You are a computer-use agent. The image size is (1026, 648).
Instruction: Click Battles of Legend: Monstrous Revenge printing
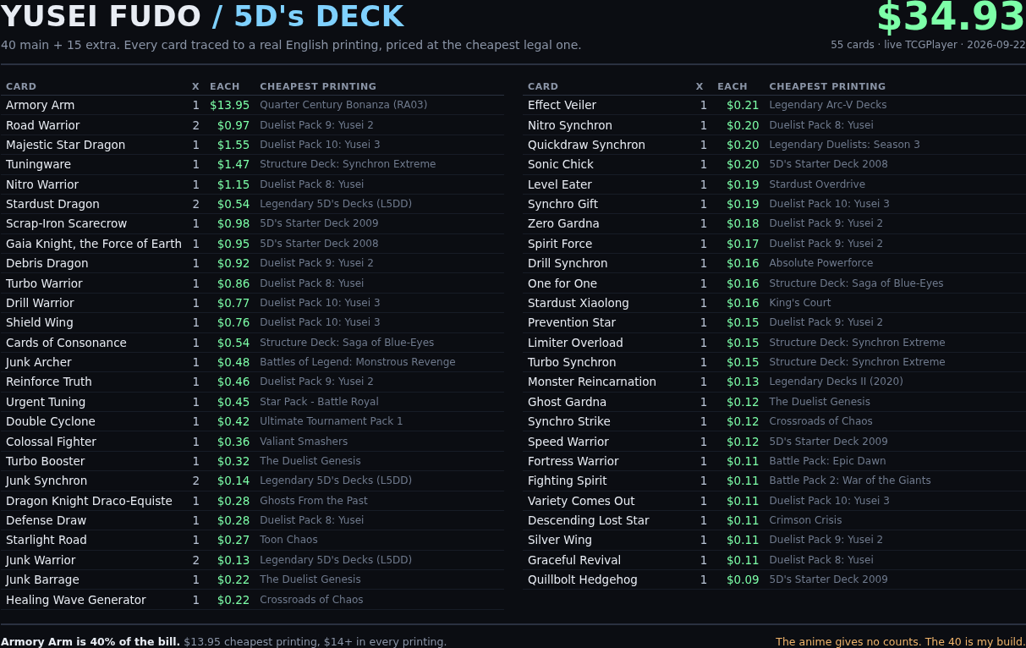pyautogui.click(x=358, y=362)
